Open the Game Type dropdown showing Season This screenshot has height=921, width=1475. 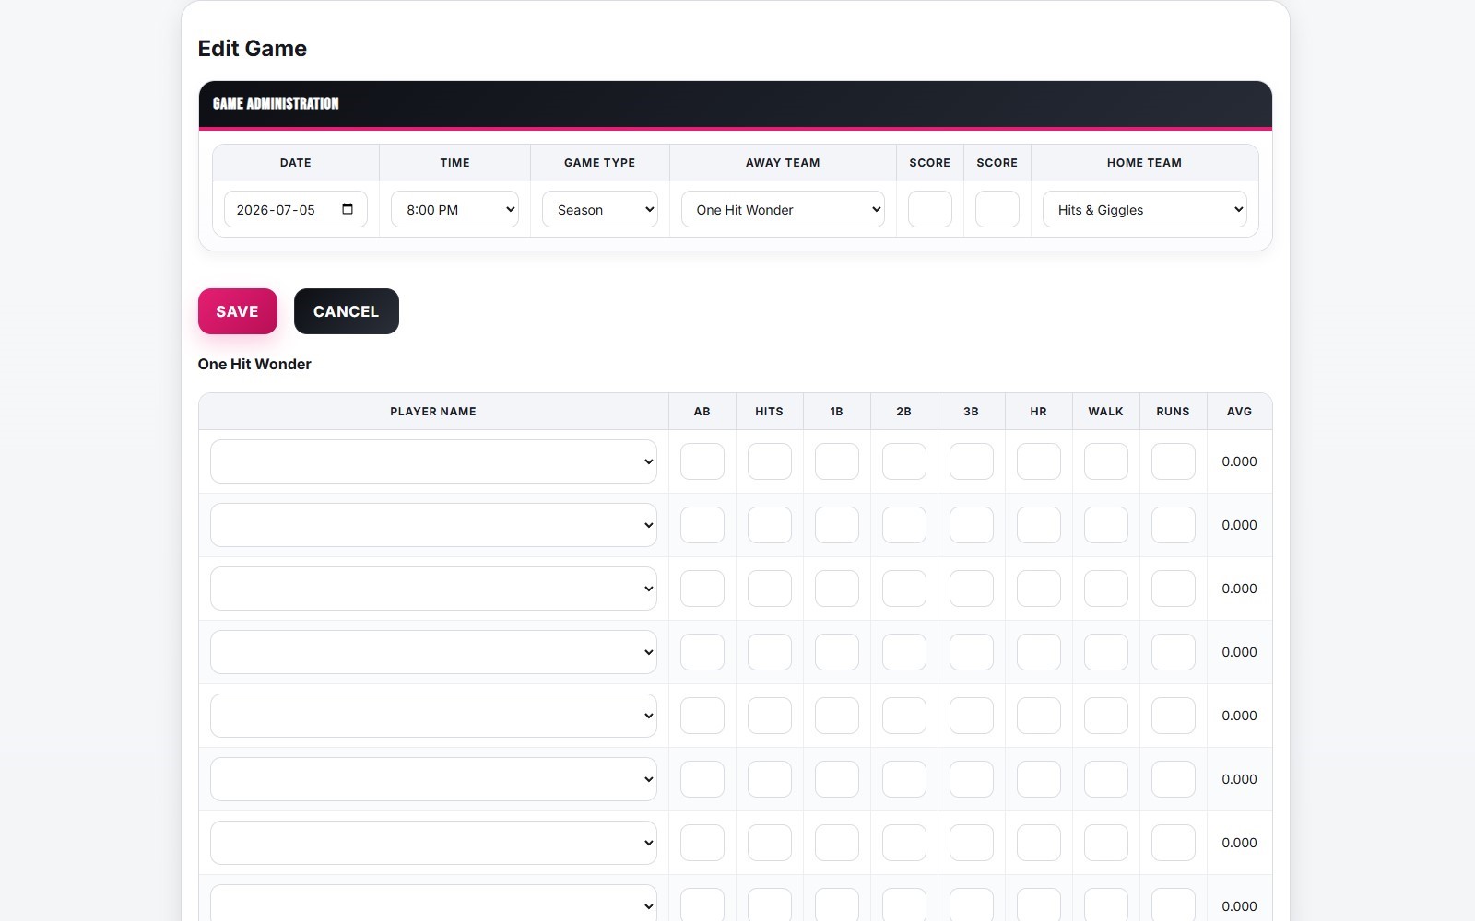click(600, 209)
